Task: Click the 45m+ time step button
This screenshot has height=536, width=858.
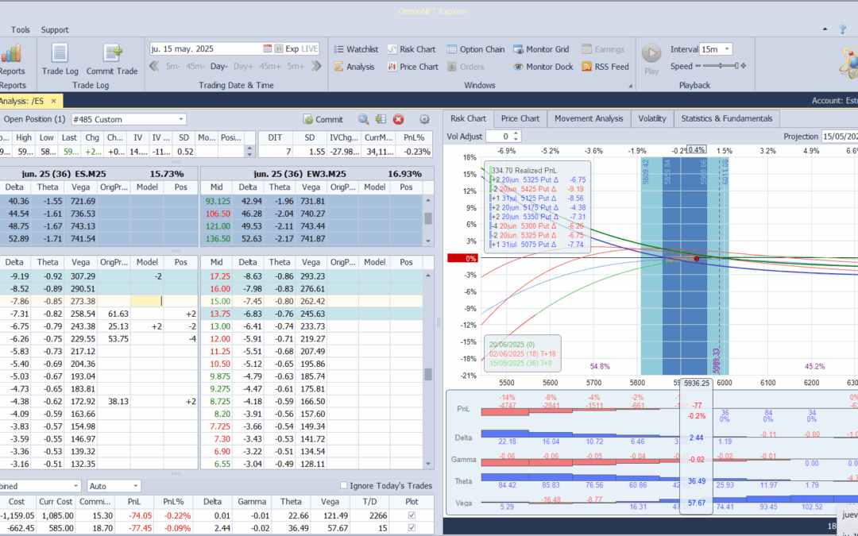Action: [270, 66]
